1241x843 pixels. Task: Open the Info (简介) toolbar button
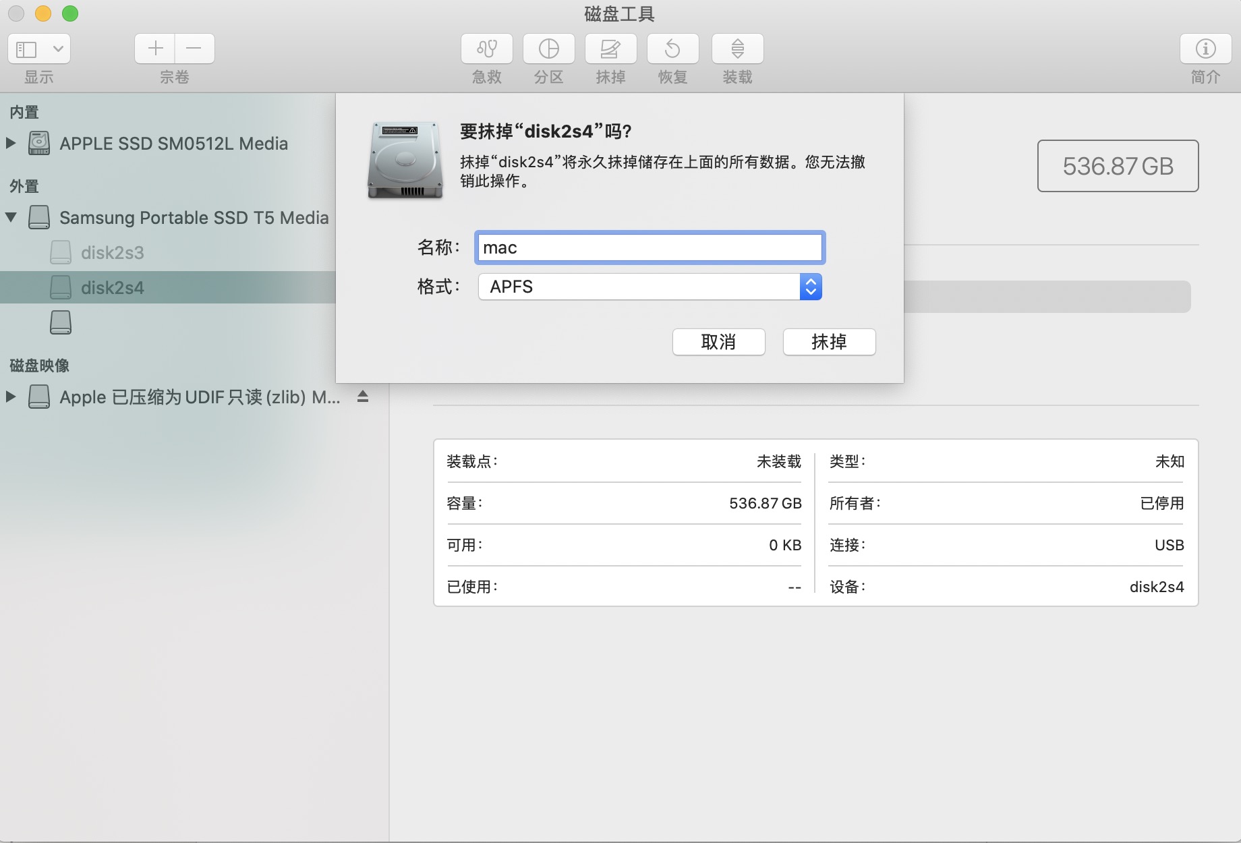[x=1206, y=49]
